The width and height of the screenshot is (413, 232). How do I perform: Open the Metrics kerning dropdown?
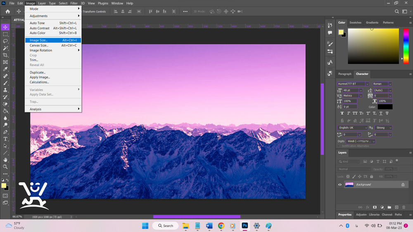pos(361,96)
